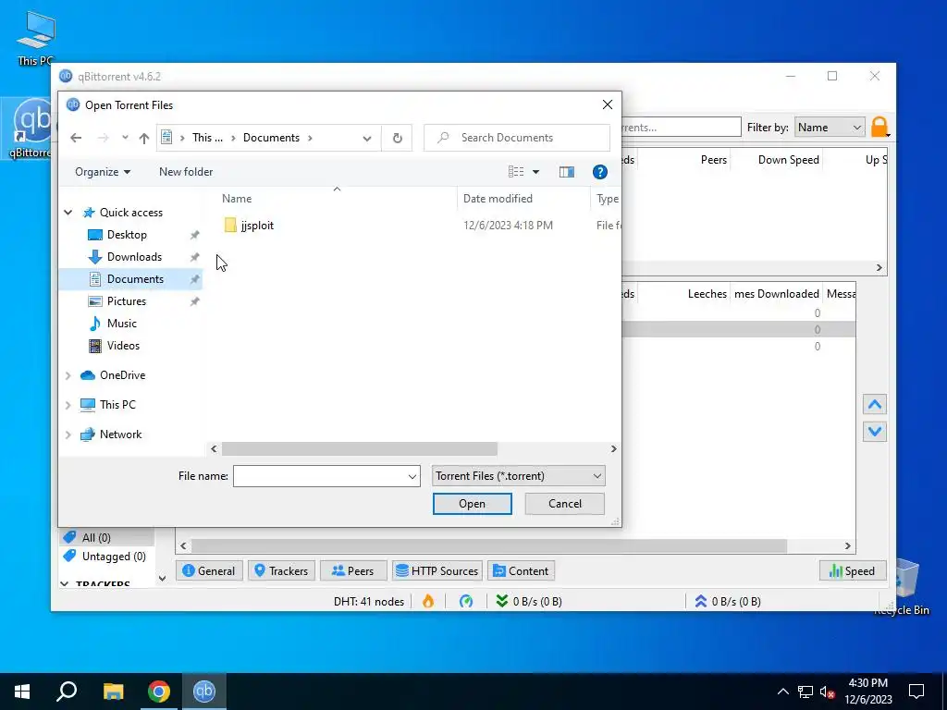Image resolution: width=947 pixels, height=710 pixels.
Task: Go up one folder level in dialog
Action: (x=143, y=138)
